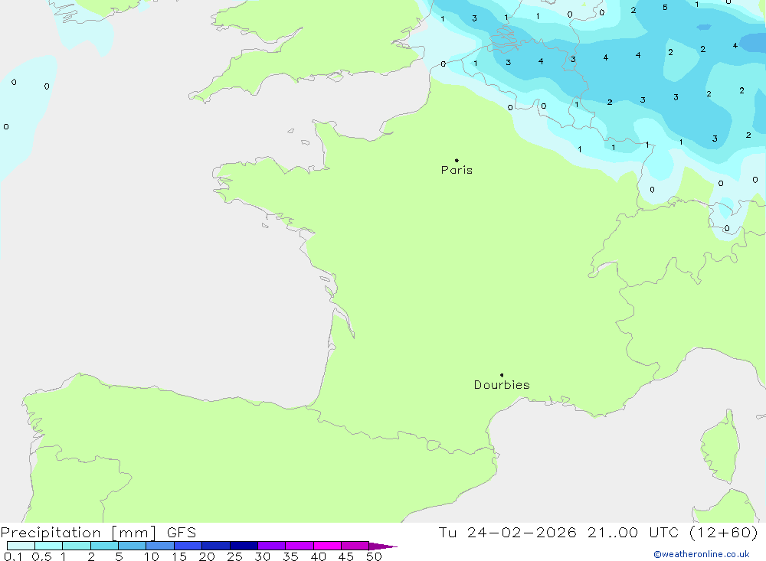Click the Paris city label
This screenshot has height=561, width=766.
click(x=457, y=170)
